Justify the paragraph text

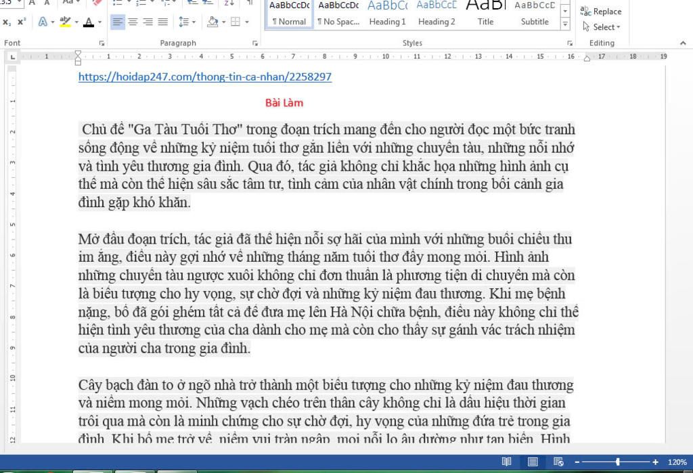tap(162, 22)
